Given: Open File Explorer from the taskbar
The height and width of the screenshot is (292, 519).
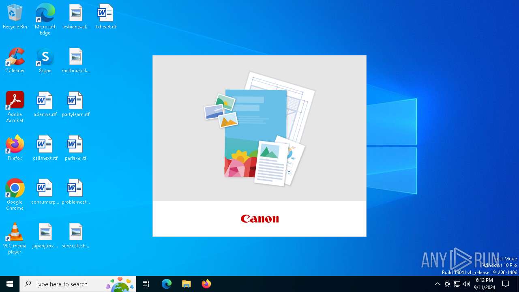Looking at the screenshot, I should pos(187,284).
